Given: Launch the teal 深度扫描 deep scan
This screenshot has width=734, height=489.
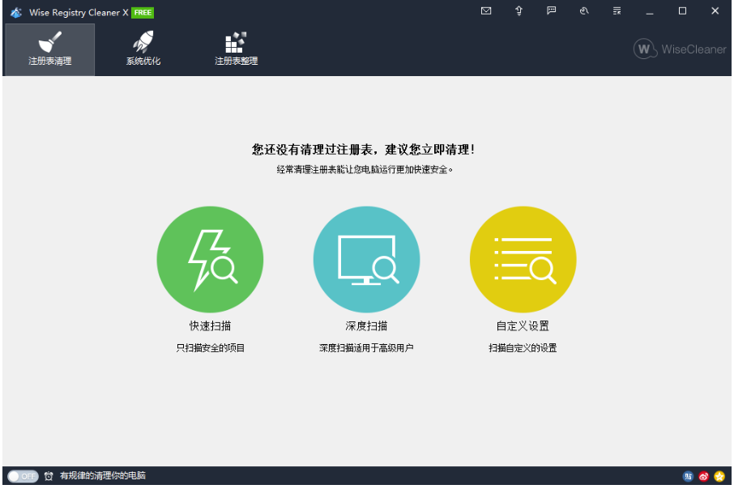Looking at the screenshot, I should (x=366, y=259).
